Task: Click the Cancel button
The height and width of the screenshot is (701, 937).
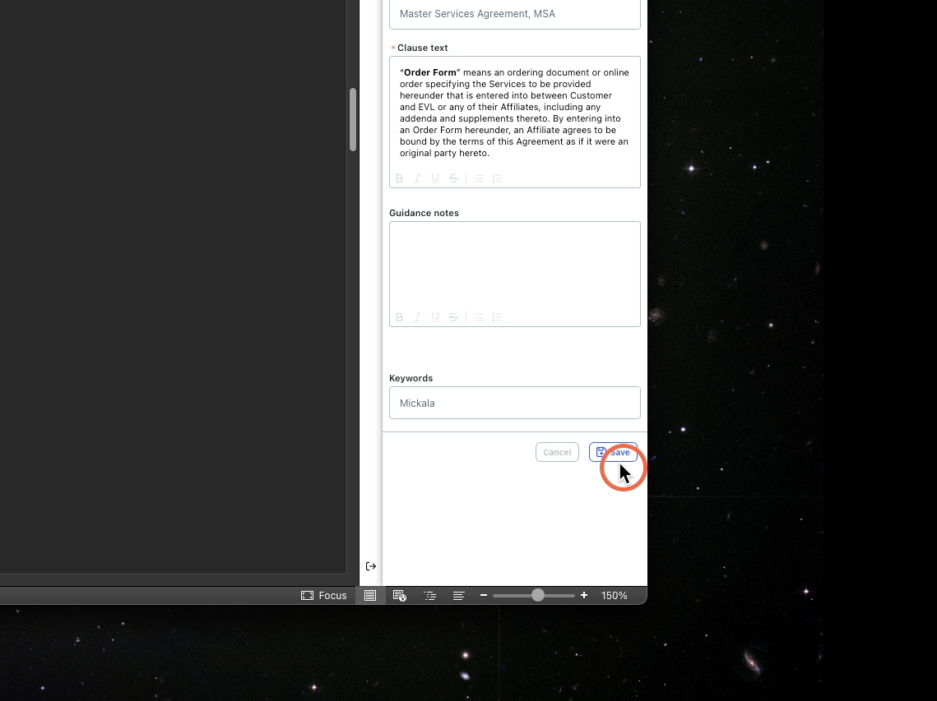Action: (x=557, y=452)
